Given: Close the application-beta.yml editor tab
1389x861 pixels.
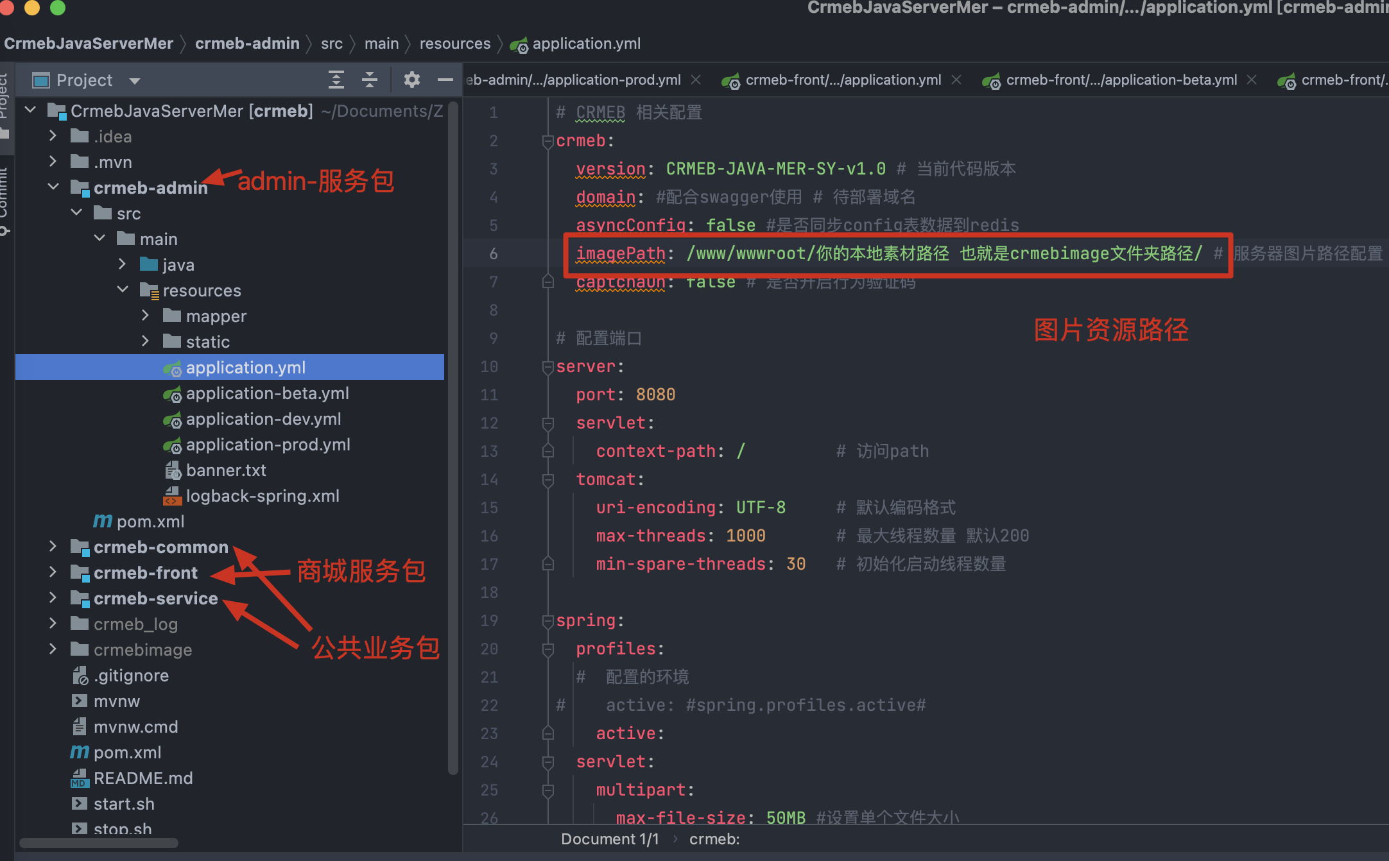Looking at the screenshot, I should pyautogui.click(x=1252, y=79).
